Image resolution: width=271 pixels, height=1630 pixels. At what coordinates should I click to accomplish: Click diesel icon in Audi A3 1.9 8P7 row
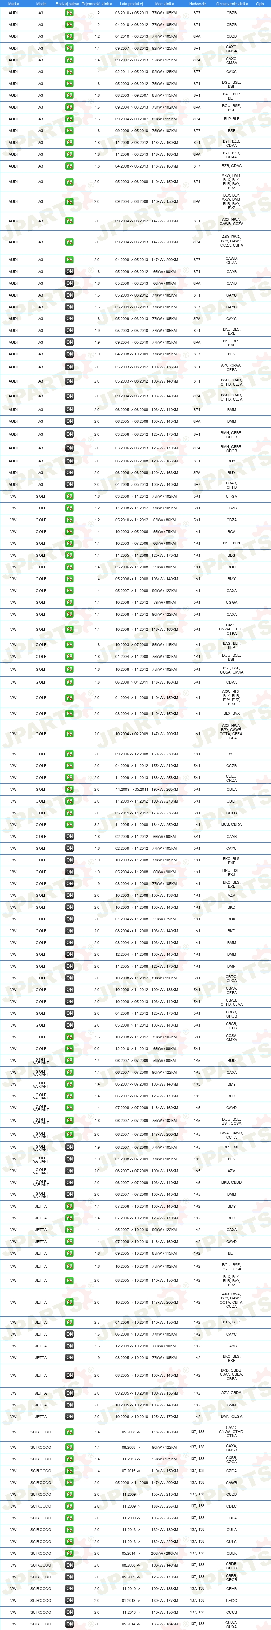tap(70, 354)
